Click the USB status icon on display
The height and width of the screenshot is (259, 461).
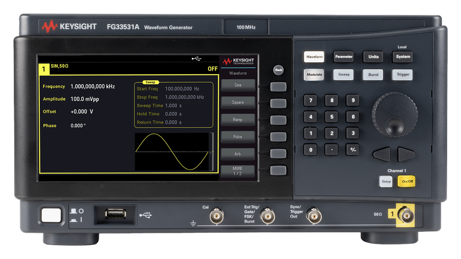196,59
